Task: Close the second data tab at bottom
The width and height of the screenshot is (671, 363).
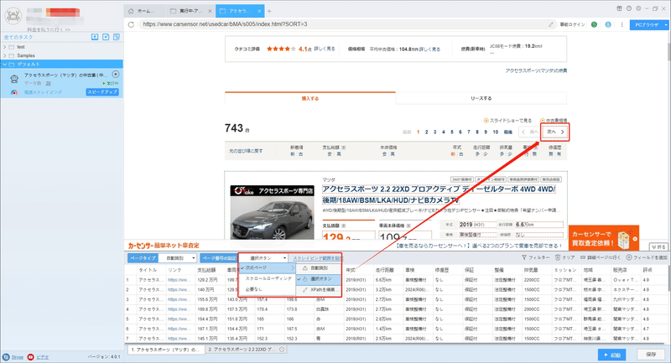Action: (x=282, y=350)
